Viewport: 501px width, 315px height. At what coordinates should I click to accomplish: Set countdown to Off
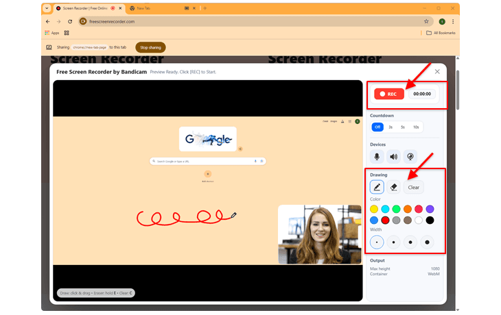click(x=377, y=127)
